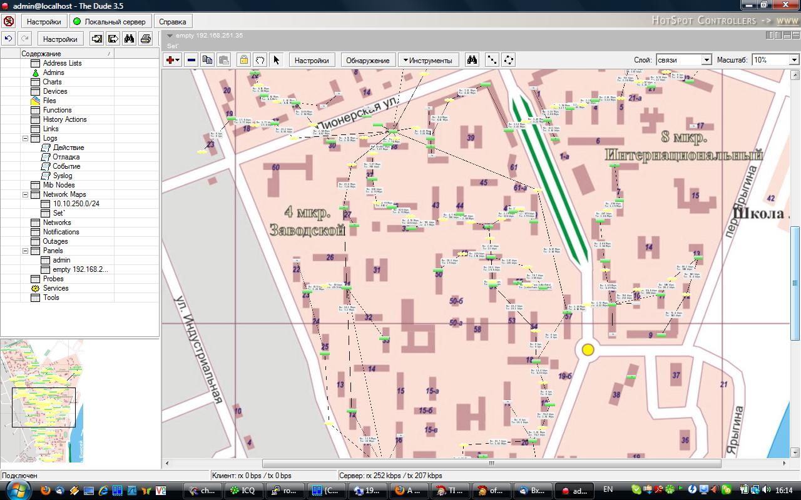Viewport: 801px width, 500px height.
Task: Select the hand drag tool
Action: [x=260, y=60]
